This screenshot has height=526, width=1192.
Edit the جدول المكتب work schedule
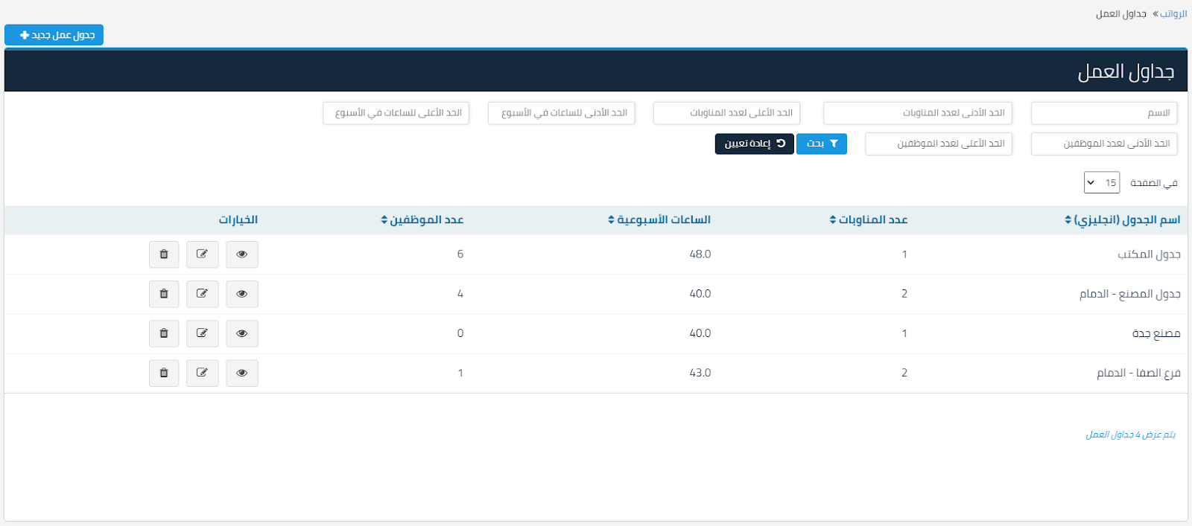[202, 254]
